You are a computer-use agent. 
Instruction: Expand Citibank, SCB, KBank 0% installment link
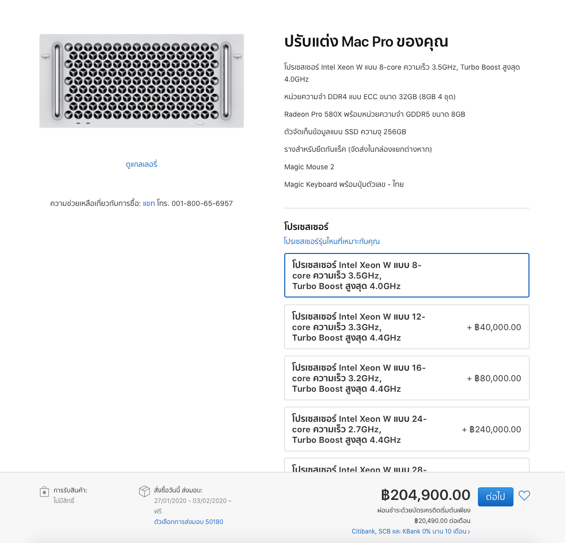pos(410,531)
